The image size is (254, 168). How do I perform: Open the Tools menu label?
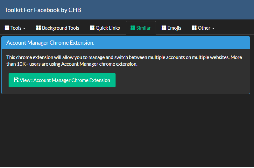16,28
